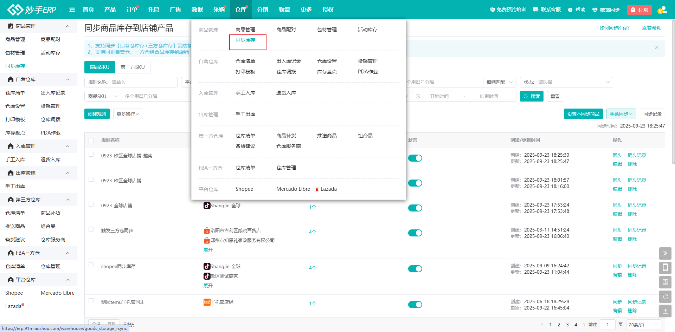Image resolution: width=675 pixels, height=332 pixels.
Task: Click the 帮助 question mark in header
Action: pyautogui.click(x=570, y=10)
